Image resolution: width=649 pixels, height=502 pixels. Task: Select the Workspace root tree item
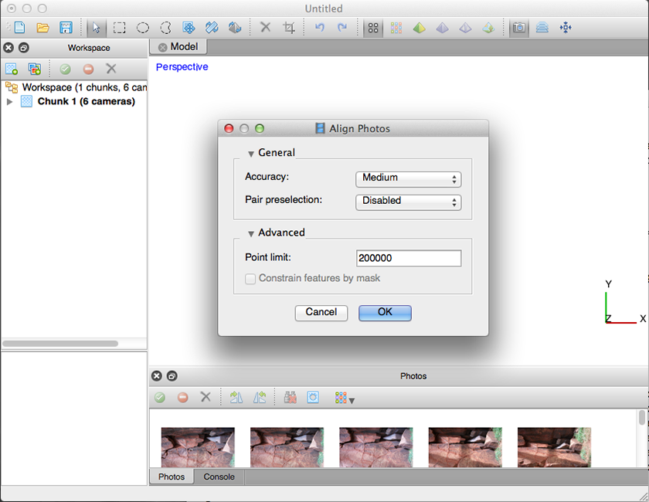(74, 87)
